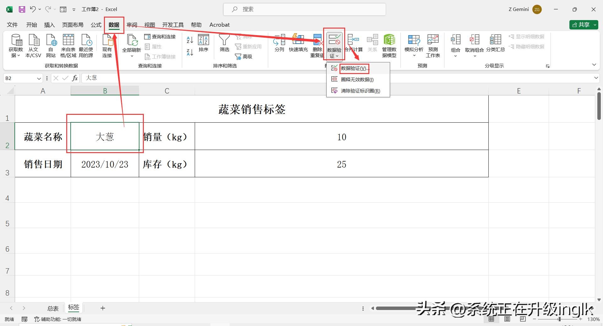The image size is (603, 326).
Task: Switch to the 总表 sheet tab
Action: pyautogui.click(x=53, y=308)
